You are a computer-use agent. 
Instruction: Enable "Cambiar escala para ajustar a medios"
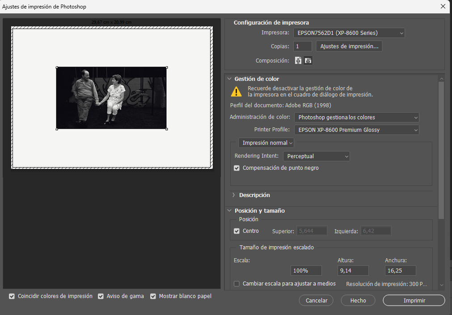tap(237, 284)
